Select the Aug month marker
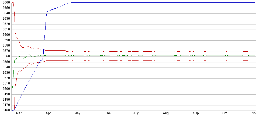This screenshot has height=117, width=256. coord(166,114)
